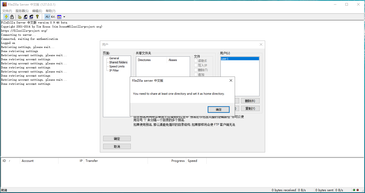Click the IP column header
Viewport: 365px width, 193px height.
pyautogui.click(x=71, y=161)
